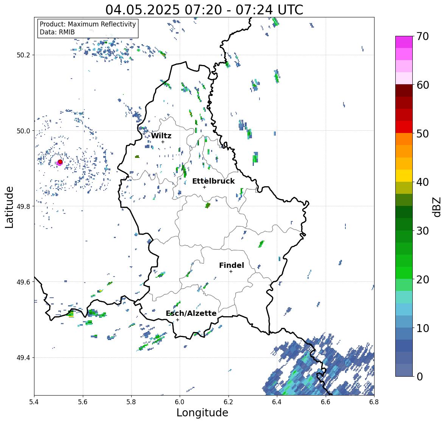446x422 pixels.
Task: Click the dBZ colorbar label
Action: 437,207
